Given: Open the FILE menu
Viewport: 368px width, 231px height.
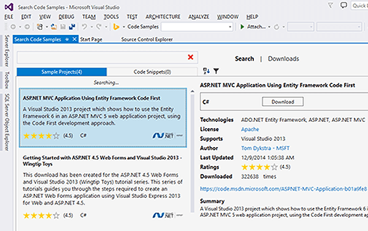Looking at the screenshot, I should pos(9,17).
